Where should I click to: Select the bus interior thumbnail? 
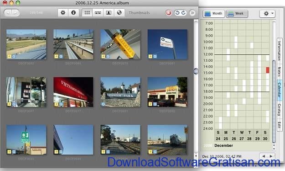26,92
